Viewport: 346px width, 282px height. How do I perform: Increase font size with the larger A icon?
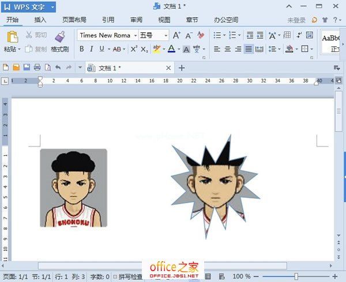(x=176, y=35)
